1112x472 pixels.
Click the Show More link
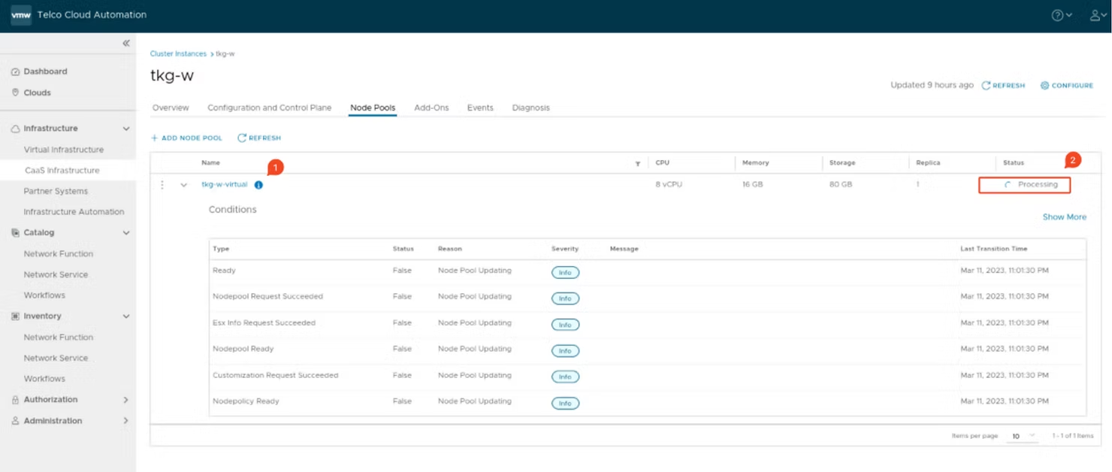1064,216
